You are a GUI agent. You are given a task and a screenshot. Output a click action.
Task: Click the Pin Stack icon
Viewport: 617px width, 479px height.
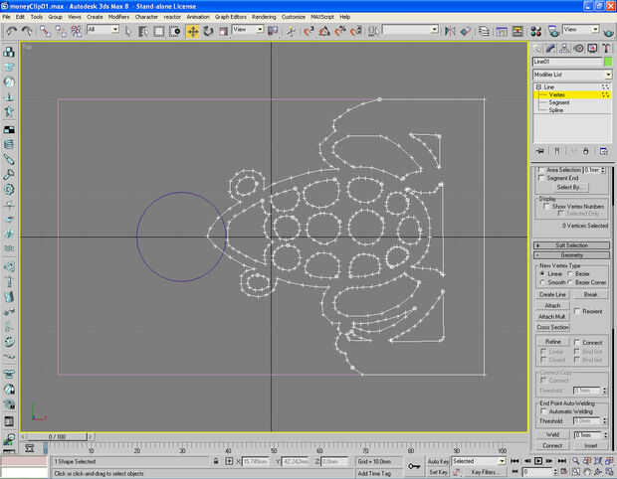point(540,151)
